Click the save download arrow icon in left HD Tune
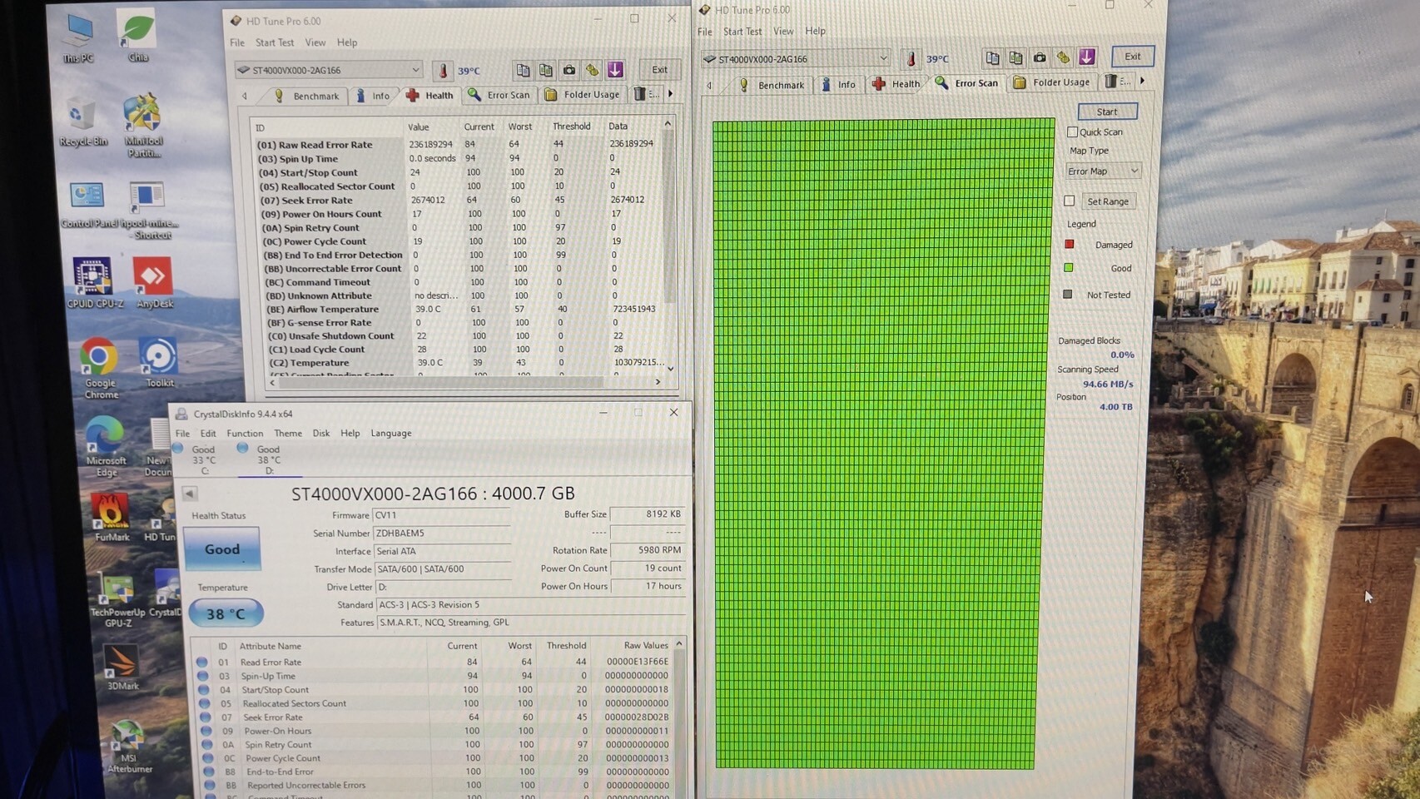The height and width of the screenshot is (799, 1420). point(615,70)
